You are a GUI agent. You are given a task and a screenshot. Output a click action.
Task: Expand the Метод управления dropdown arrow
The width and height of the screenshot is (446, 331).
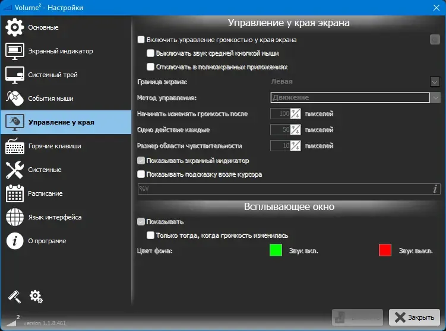coord(435,98)
